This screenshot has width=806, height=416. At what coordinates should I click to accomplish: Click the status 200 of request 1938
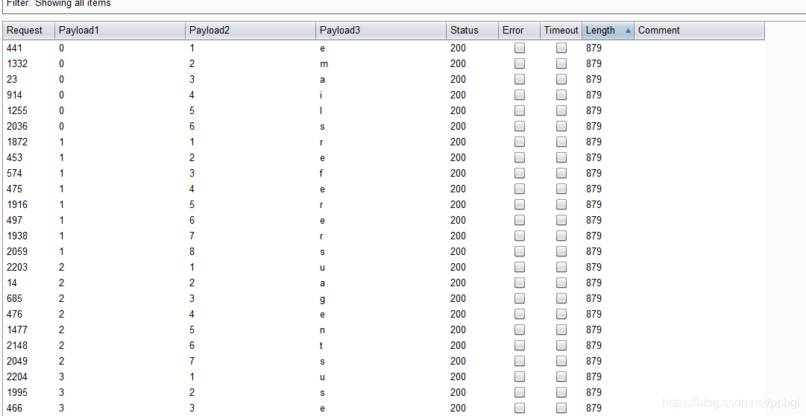tap(458, 236)
